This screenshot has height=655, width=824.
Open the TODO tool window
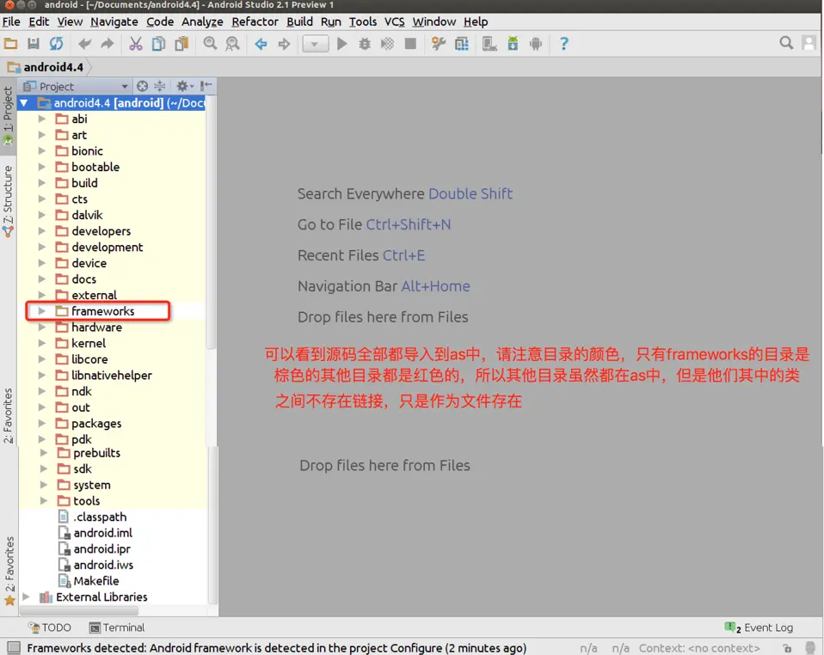click(x=51, y=627)
